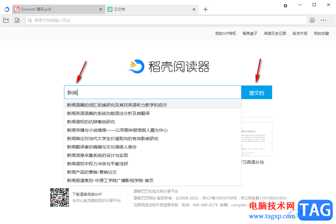This screenshot has width=336, height=224.
Task: Select suggestion 新闻产品的营销-营销论文
Action: click(x=153, y=172)
